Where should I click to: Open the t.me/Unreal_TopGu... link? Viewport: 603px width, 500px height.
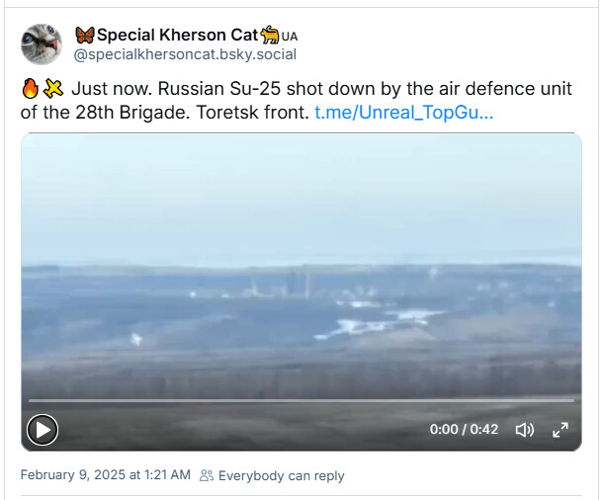point(403,113)
